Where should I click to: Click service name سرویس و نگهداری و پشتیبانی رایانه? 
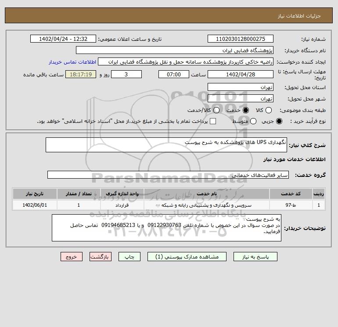point(206,205)
